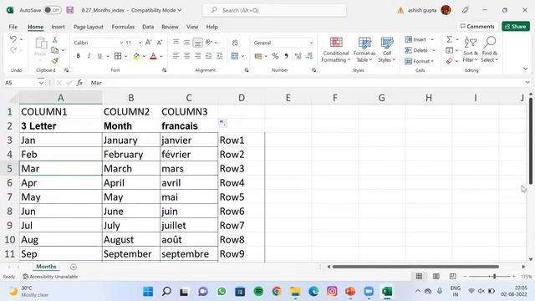Open the File menu
Image resolution: width=535 pixels, height=301 pixels.
click(x=13, y=27)
